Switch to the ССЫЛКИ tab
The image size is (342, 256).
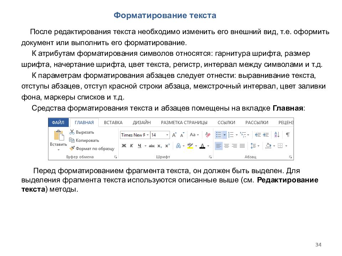coord(227,123)
